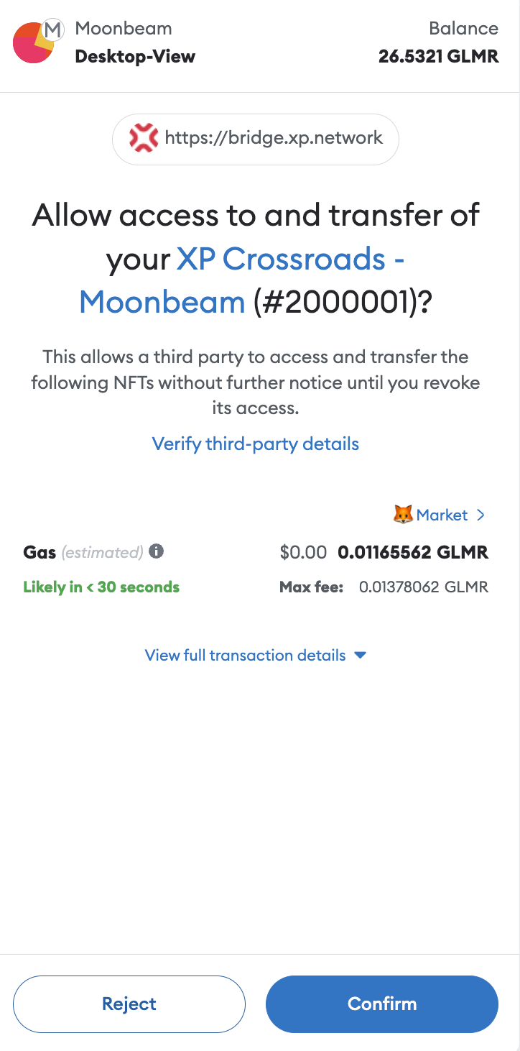Expand details using the blue triangle arrow
520x1051 pixels.
pos(361,655)
